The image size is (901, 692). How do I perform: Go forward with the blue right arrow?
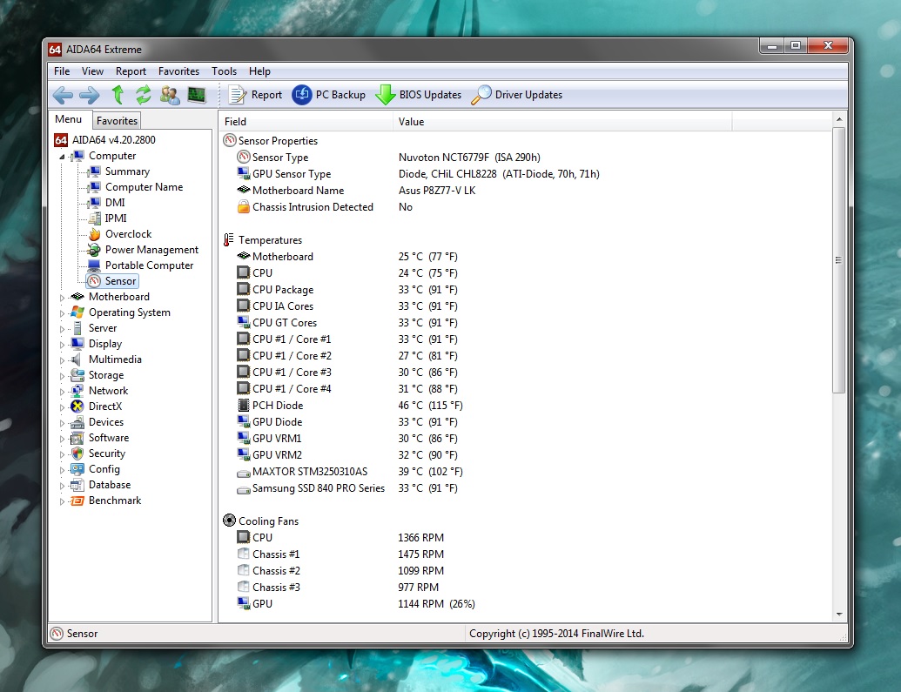pos(89,95)
